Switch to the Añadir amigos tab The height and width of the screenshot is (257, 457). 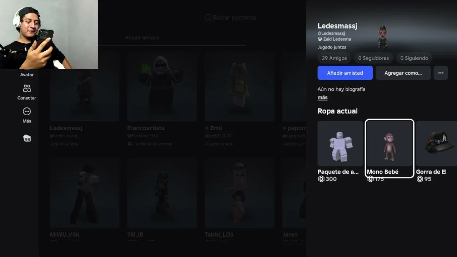pyautogui.click(x=142, y=37)
